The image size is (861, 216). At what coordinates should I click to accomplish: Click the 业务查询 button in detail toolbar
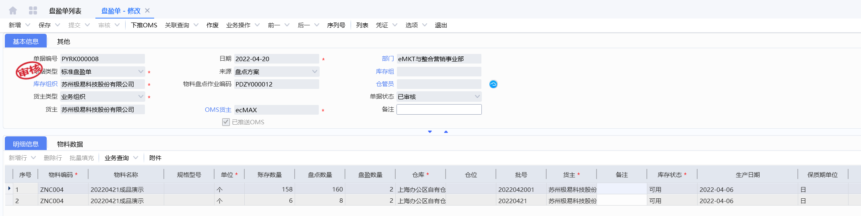tap(117, 158)
